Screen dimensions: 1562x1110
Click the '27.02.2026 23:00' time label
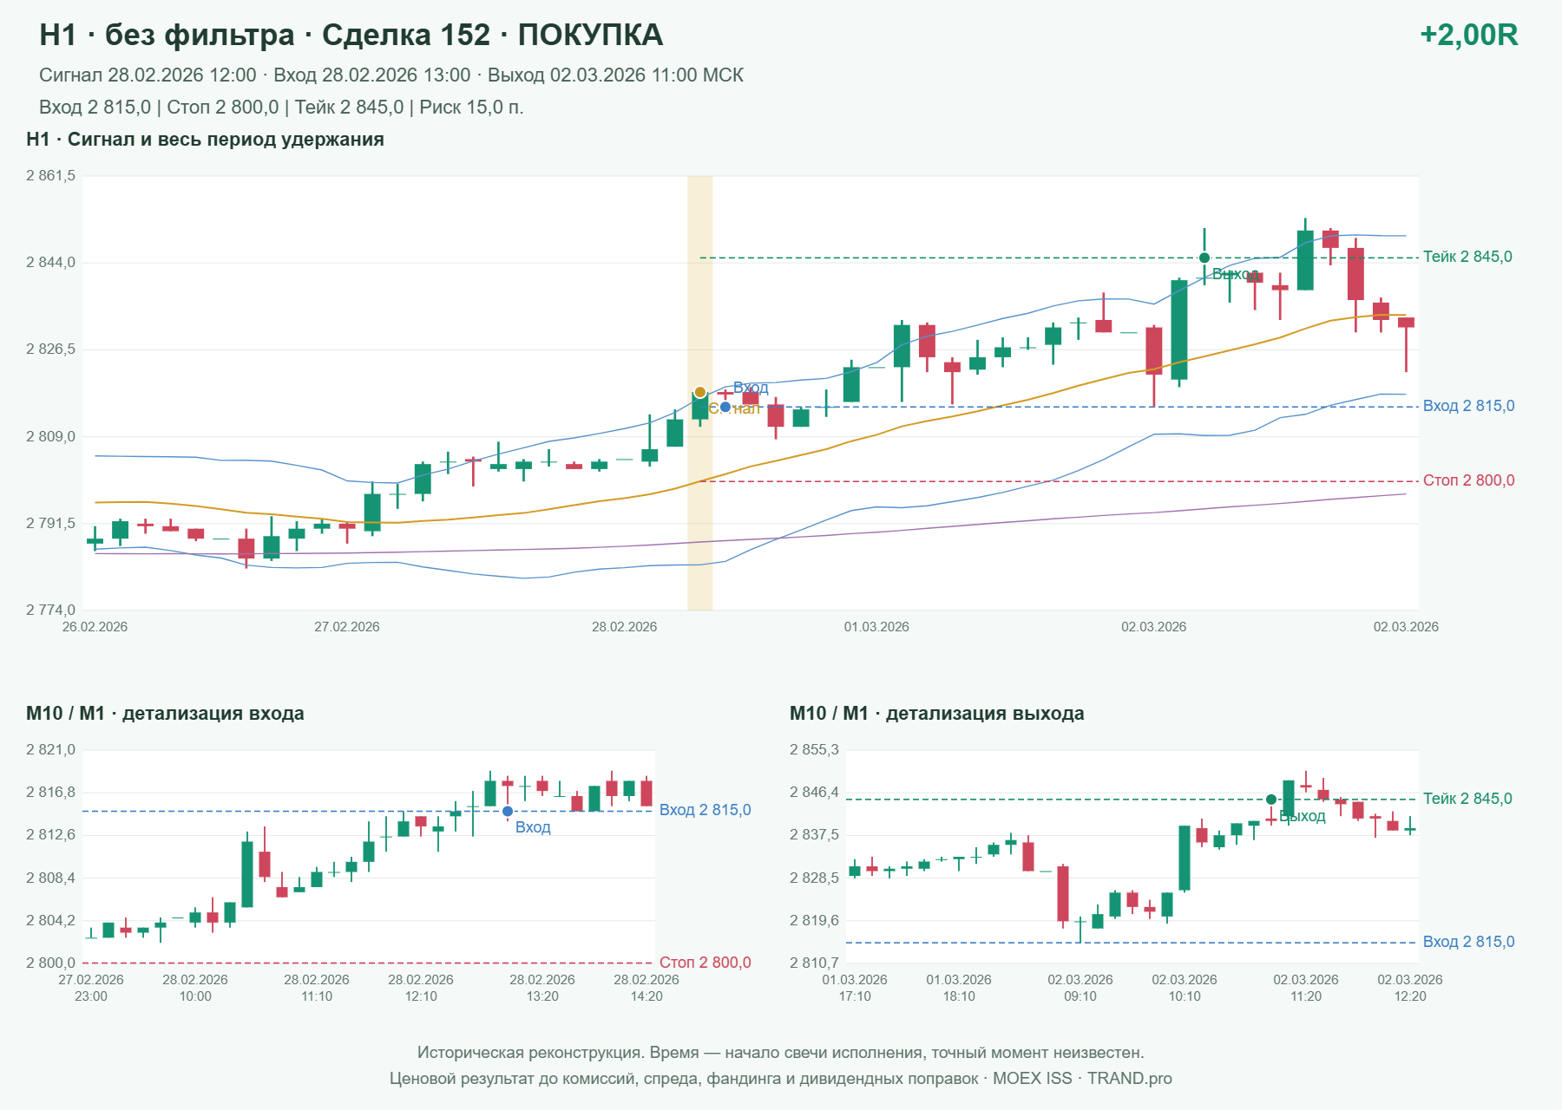91,988
